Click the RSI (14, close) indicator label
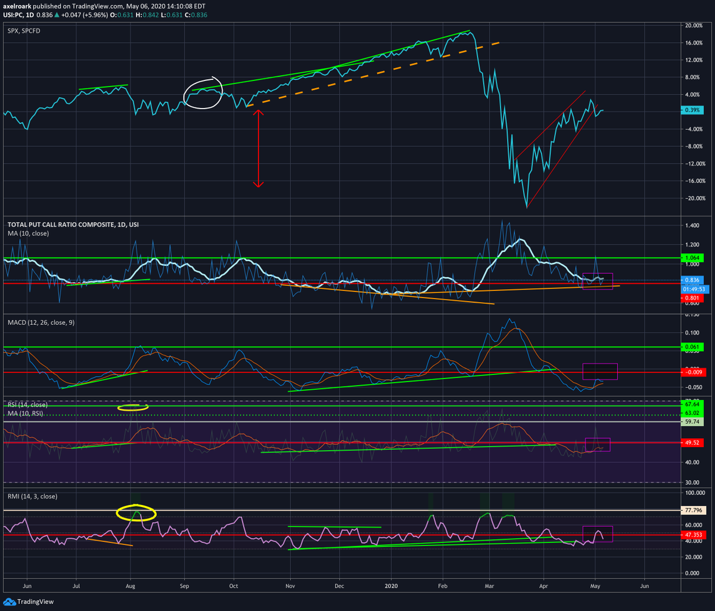The image size is (715, 611). (x=27, y=404)
